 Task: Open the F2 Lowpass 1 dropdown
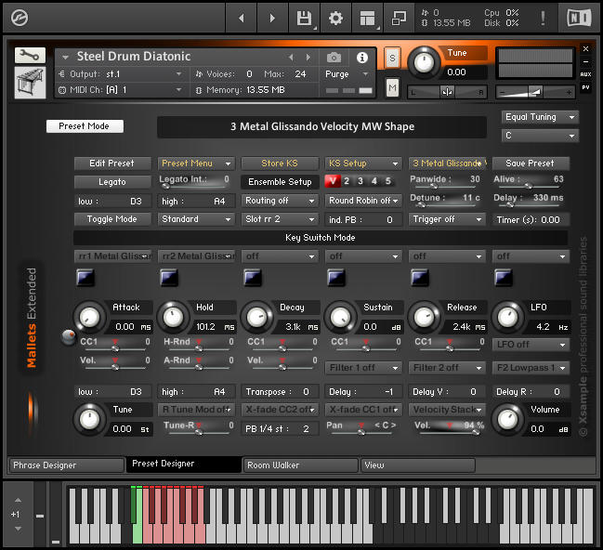point(531,368)
